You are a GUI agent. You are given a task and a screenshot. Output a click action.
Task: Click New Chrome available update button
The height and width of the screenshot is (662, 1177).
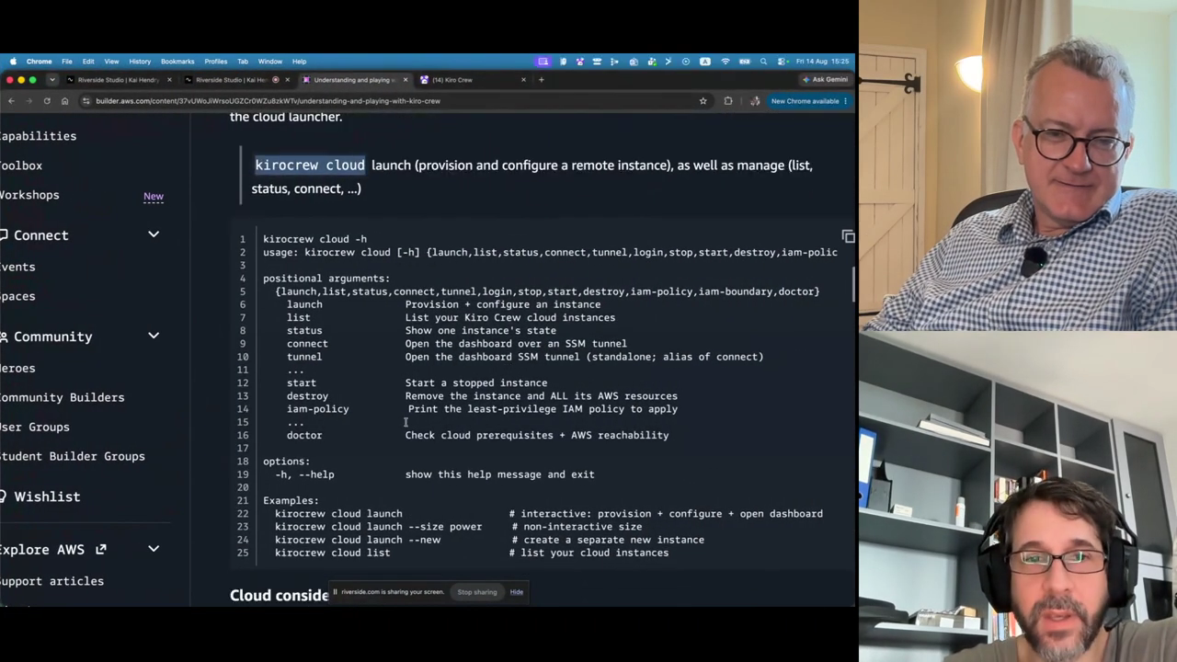[x=809, y=101]
